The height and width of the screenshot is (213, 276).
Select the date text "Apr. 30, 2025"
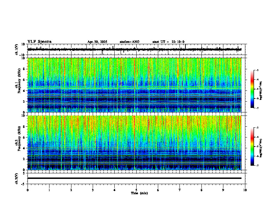pyautogui.click(x=97, y=42)
